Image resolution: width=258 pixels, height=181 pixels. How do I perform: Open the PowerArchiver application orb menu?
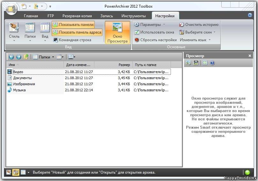(x=11, y=9)
